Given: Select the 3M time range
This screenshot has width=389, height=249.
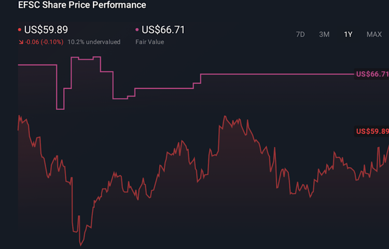Looking at the screenshot, I should click(324, 34).
